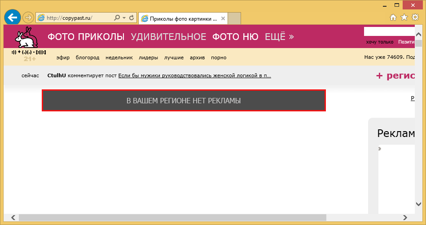Open the address bar dropdown arrow
The image size is (426, 225).
(x=124, y=18)
